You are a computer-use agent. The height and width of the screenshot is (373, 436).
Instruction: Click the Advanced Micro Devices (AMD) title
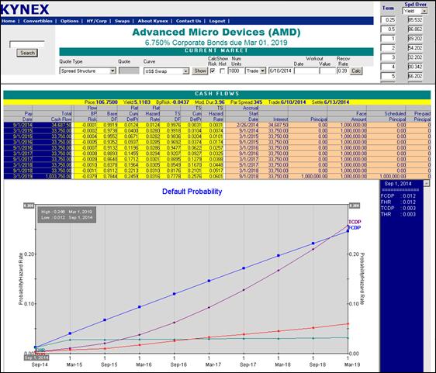[x=216, y=33]
